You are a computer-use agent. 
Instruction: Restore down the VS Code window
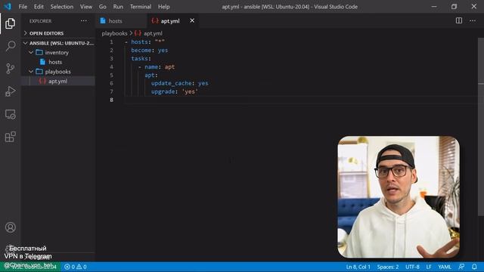pos(454,7)
